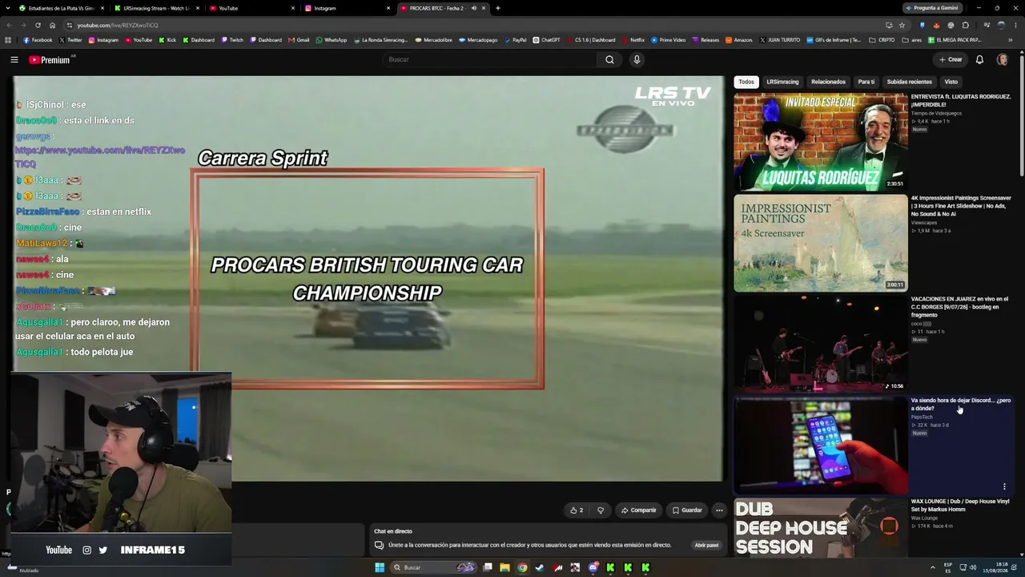
Task: Open options for the PepoTech video
Action: [x=1004, y=486]
